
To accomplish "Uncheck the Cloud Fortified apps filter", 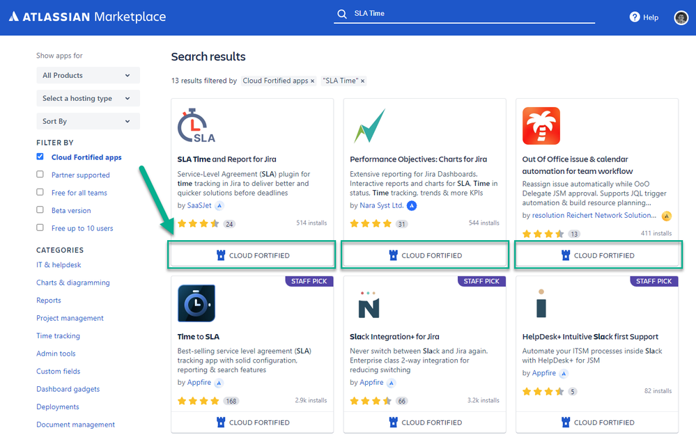I will click(40, 157).
